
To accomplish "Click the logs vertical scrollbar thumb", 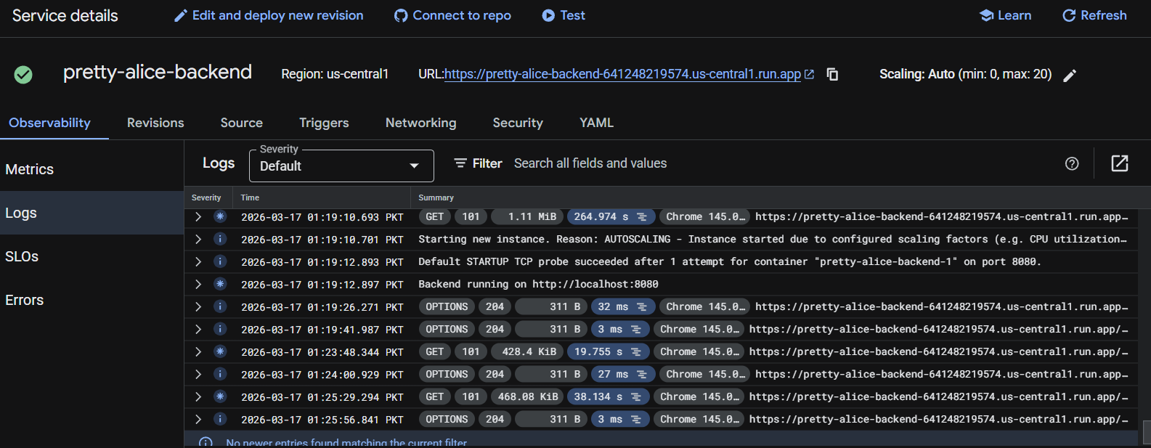I will coord(1147,431).
